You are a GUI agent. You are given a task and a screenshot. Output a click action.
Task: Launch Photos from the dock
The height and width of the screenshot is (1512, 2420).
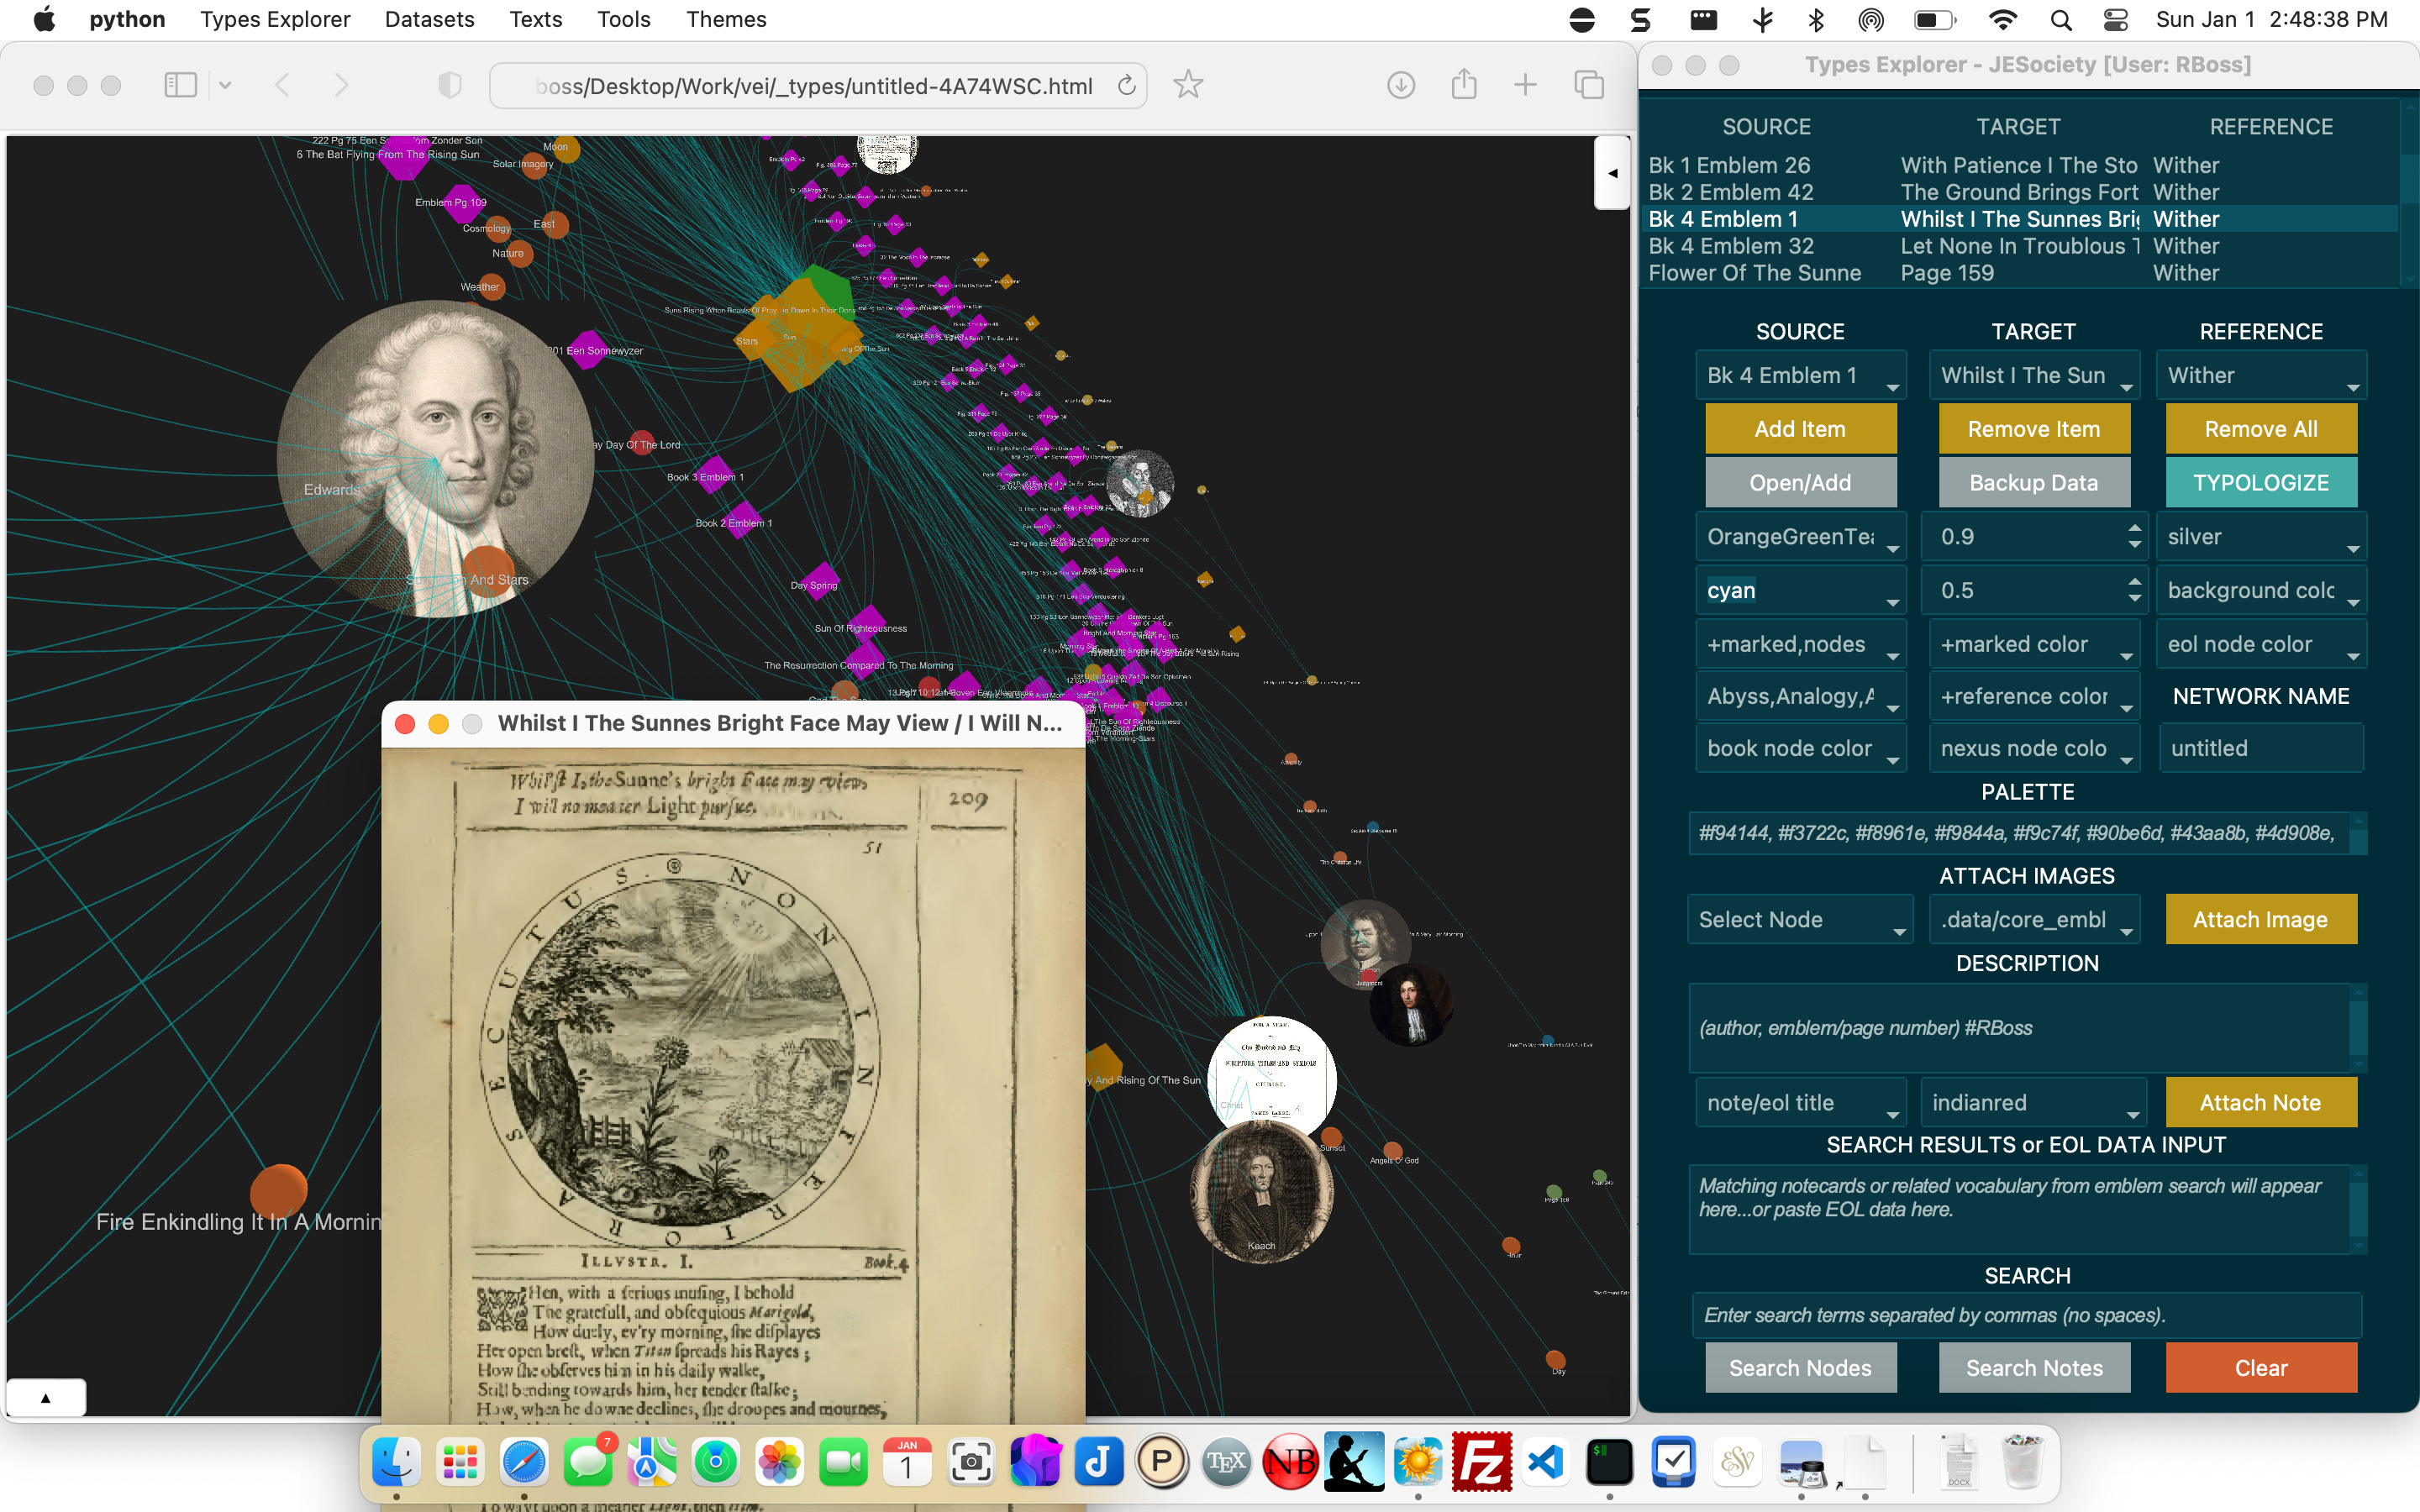coord(779,1462)
